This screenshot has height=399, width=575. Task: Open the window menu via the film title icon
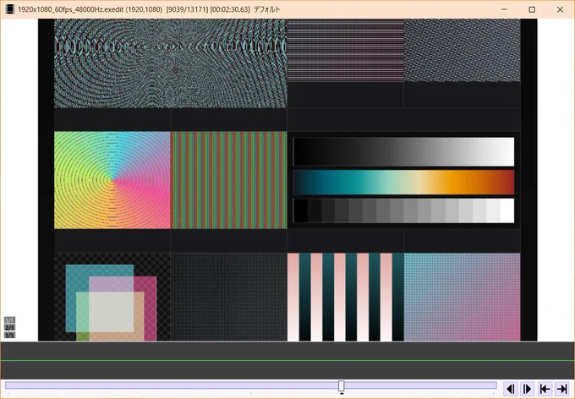(x=9, y=9)
